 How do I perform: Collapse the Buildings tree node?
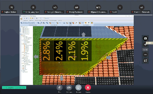(22, 44)
